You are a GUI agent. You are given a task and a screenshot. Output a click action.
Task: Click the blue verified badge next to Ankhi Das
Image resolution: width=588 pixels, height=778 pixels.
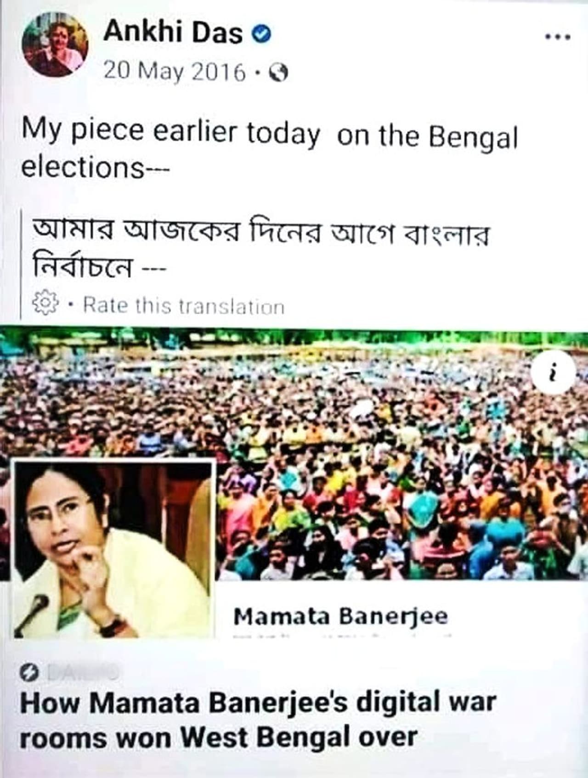pos(262,34)
